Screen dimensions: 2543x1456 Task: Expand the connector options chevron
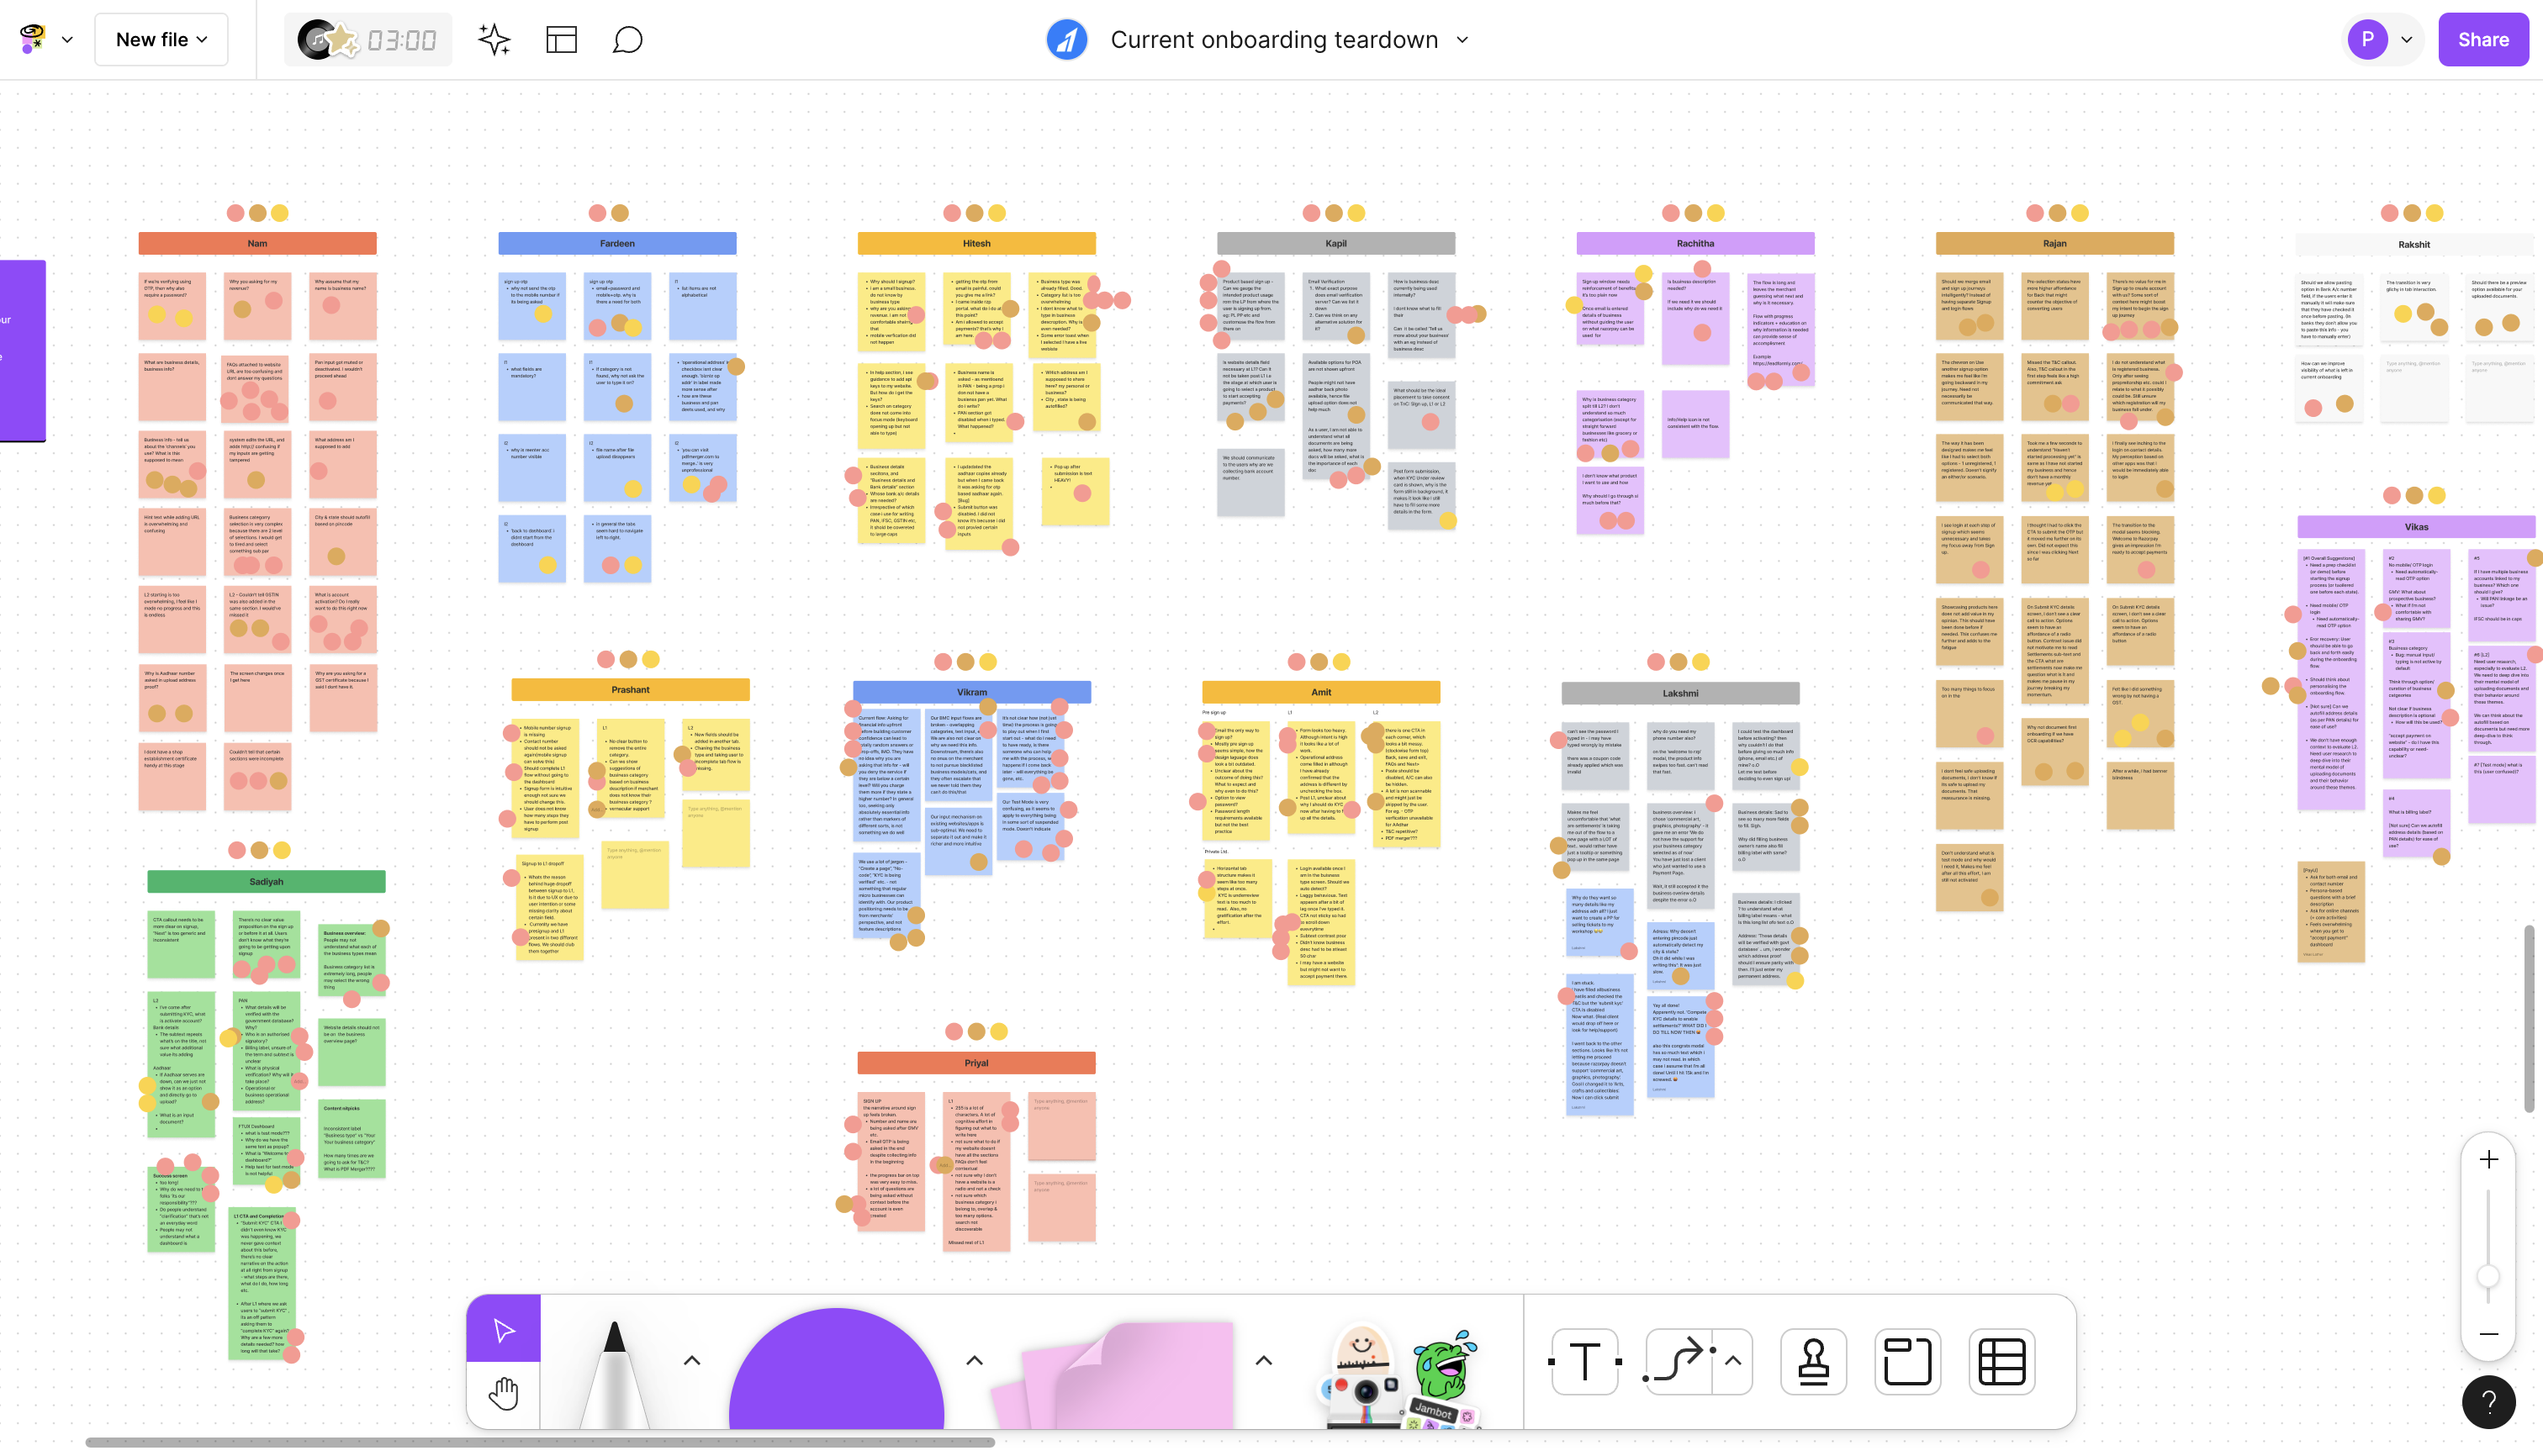pos(1732,1361)
